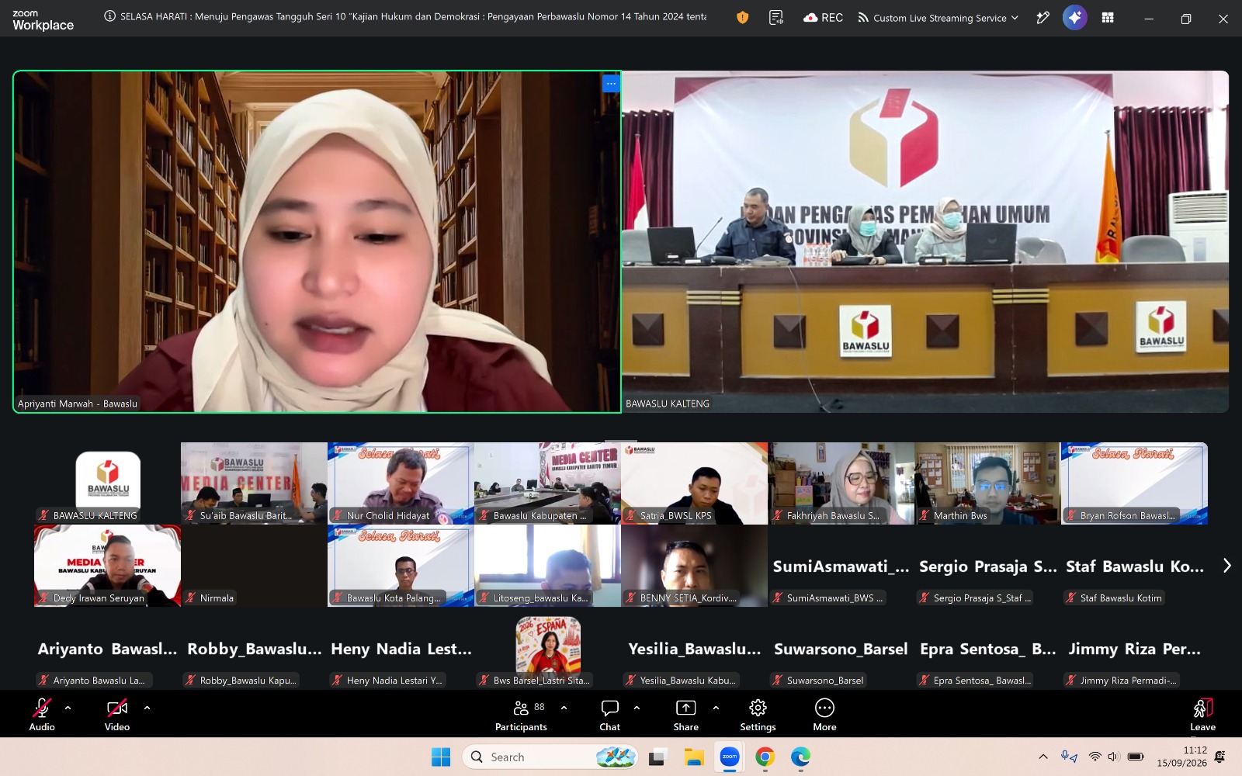Open Google Chrome from the taskbar
The width and height of the screenshot is (1242, 776).
[765, 757]
